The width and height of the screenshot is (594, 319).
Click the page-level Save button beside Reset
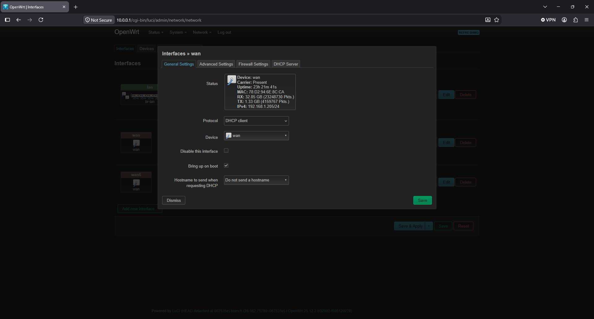pos(443,226)
